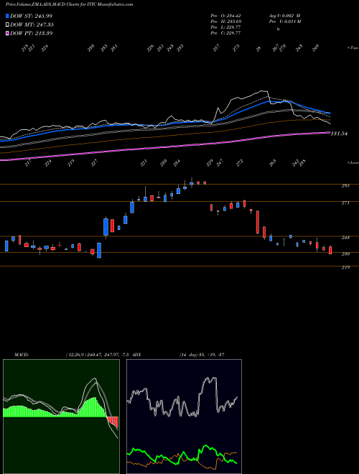The height and width of the screenshot is (474, 359).
Task: Click the last red candlestick on the right
Action: click(330, 250)
